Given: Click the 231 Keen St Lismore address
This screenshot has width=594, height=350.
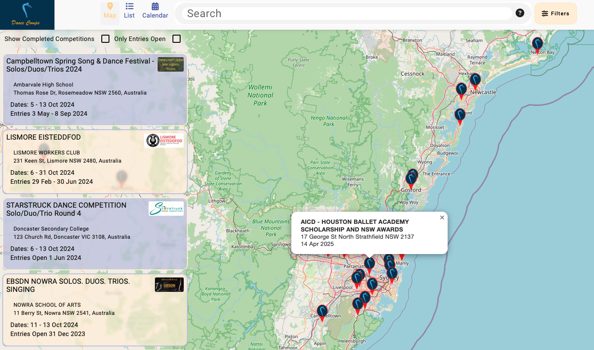Looking at the screenshot, I should click(67, 161).
